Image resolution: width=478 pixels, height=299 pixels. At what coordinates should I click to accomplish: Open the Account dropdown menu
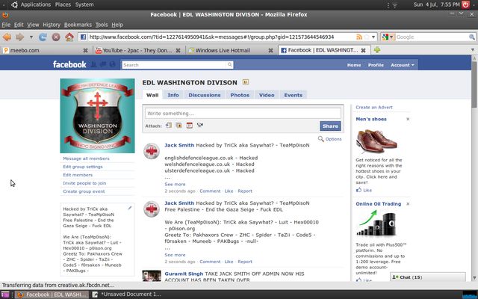click(401, 65)
